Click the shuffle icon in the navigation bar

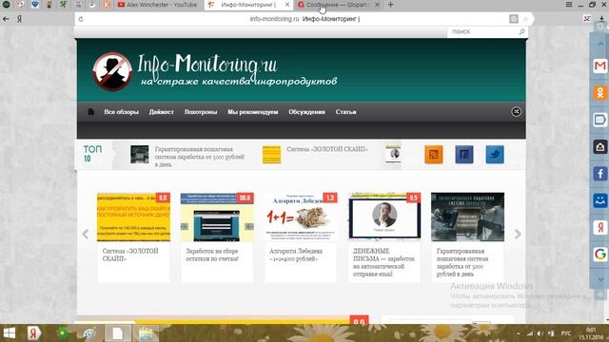[x=516, y=112]
